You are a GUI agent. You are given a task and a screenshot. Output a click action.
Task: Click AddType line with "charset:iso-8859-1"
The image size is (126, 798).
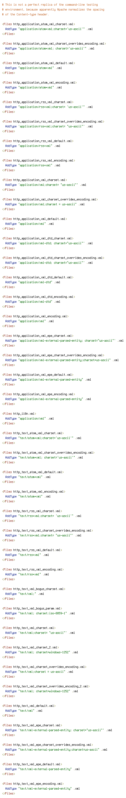tap(40, 614)
